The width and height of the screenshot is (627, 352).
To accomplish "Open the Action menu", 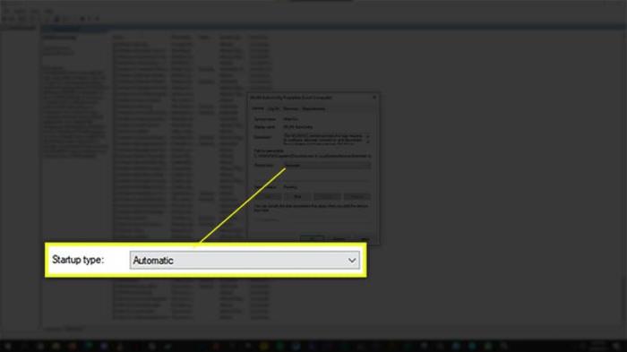I will point(20,12).
